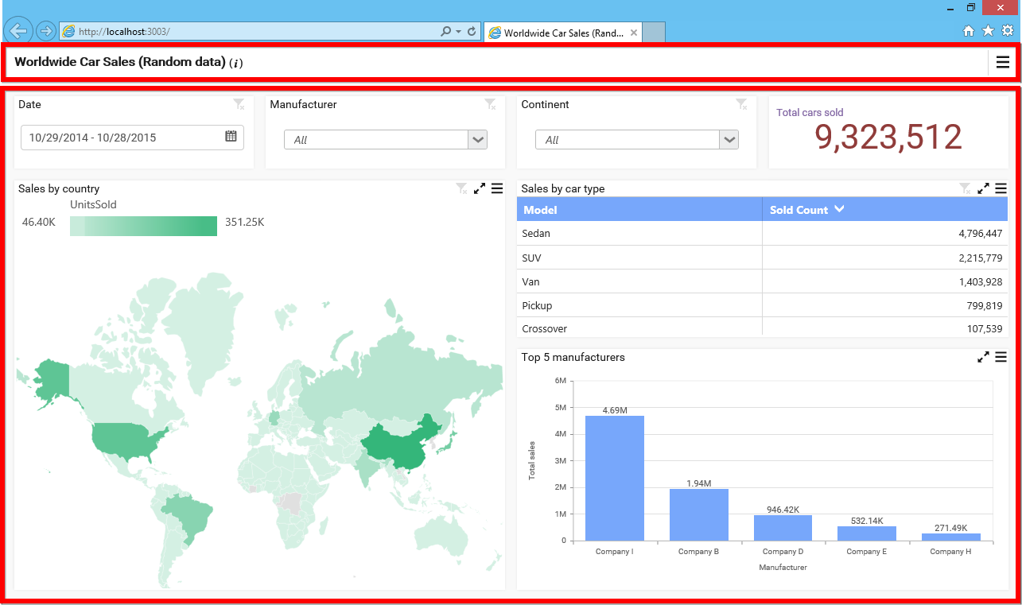Image resolution: width=1022 pixels, height=605 pixels.
Task: Clear the Date filter icon
Action: [x=239, y=104]
